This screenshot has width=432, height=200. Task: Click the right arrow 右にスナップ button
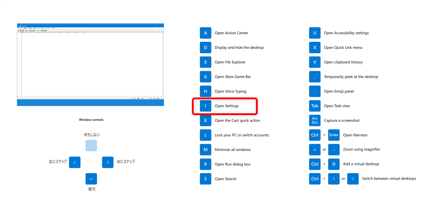click(x=108, y=162)
